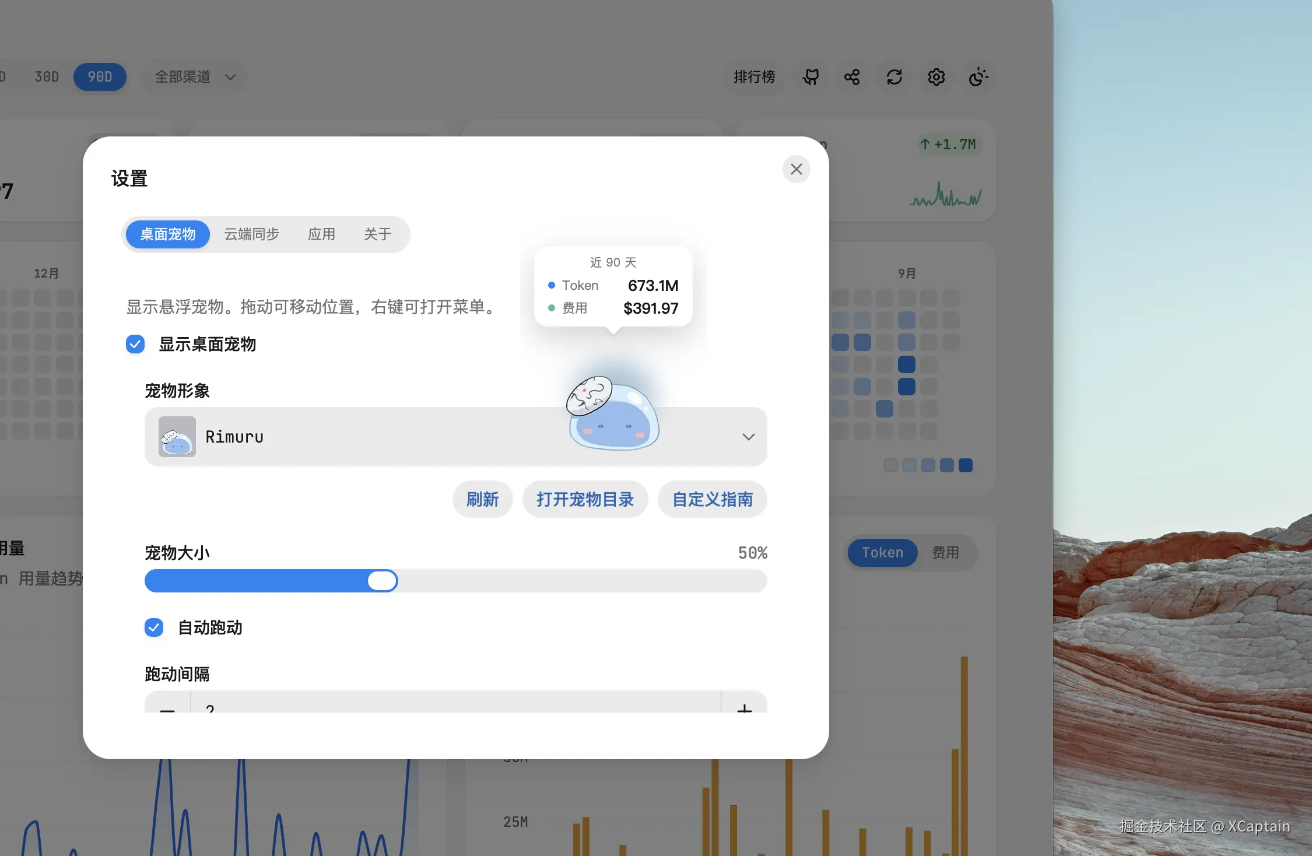Click the 12月 heatmap month label
Viewport: 1312px width, 856px height.
pos(46,273)
